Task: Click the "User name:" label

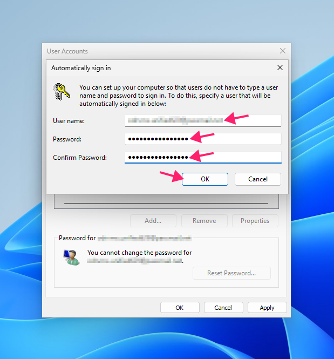Action: tap(69, 121)
